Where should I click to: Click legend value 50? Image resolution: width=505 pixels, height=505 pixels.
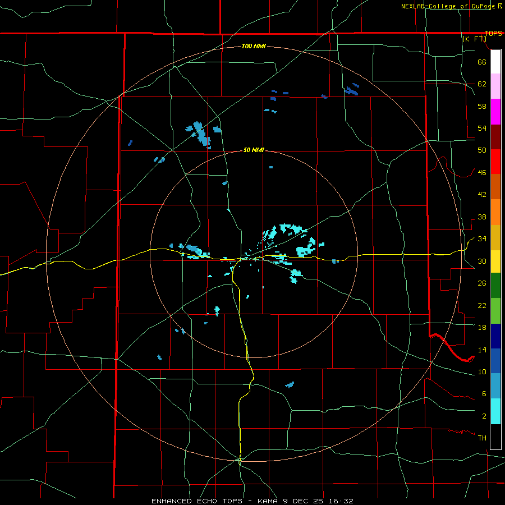pyautogui.click(x=482, y=150)
